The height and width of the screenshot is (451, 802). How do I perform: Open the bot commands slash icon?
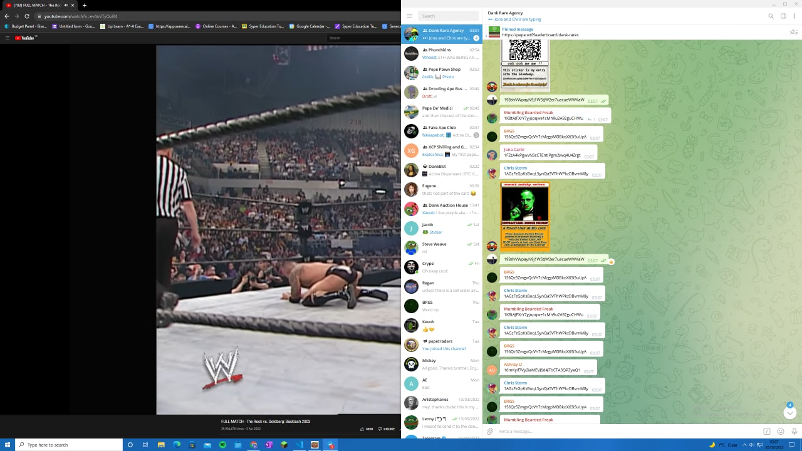[x=766, y=432]
